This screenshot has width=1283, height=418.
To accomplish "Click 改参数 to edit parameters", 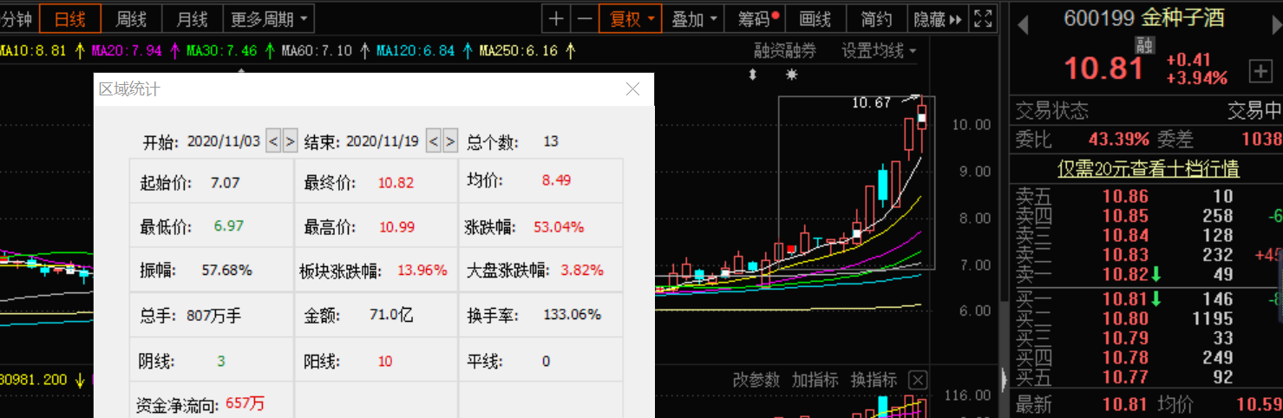I will coord(756,380).
